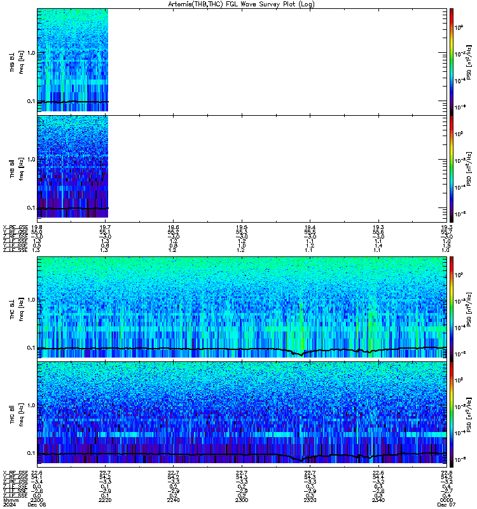
Task: Click the THB X position value '19.8'
Action: 37,228
